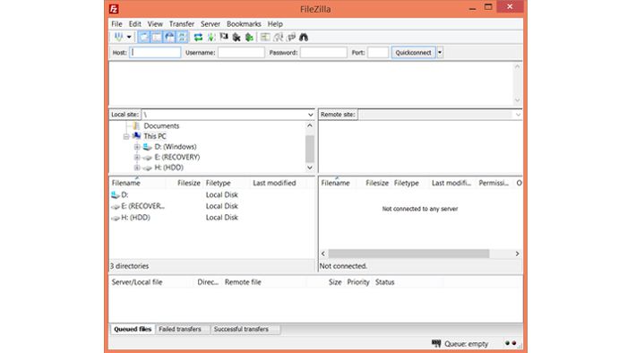Click the queue status icon
Image resolution: width=627 pixels, height=353 pixels.
436,343
